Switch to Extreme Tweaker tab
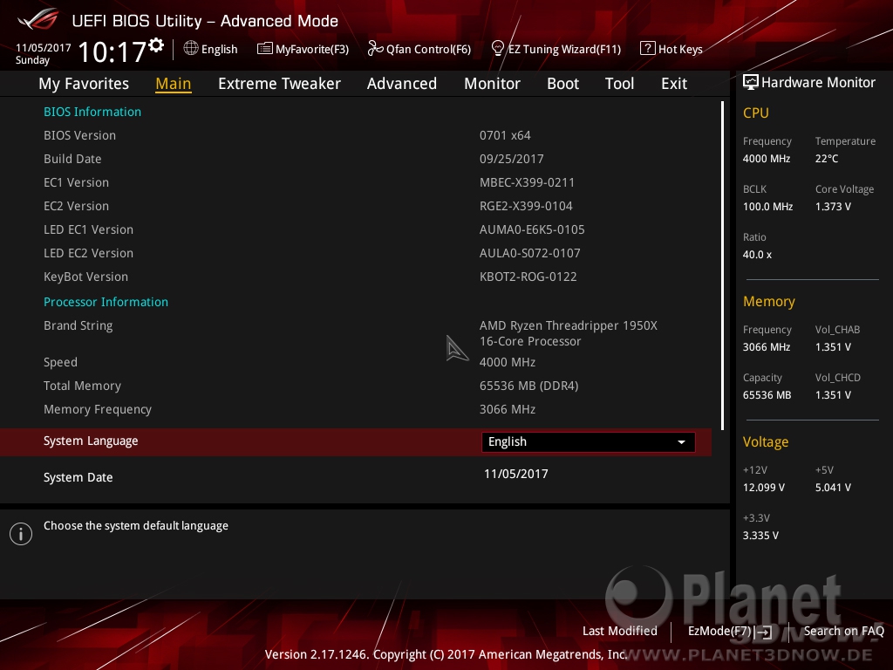893x670 pixels. pyautogui.click(x=279, y=84)
